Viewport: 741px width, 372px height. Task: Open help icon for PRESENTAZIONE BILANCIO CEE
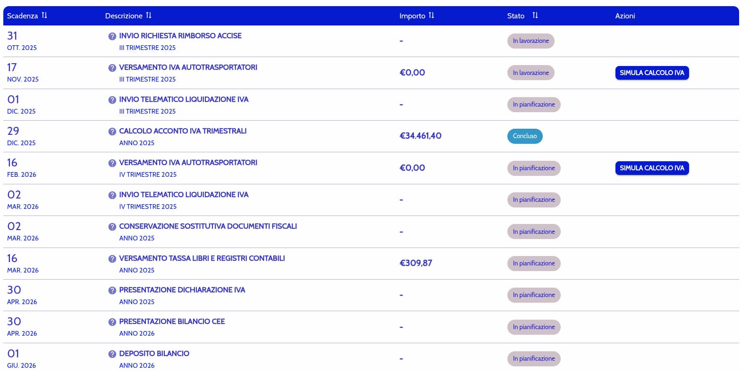coord(112,322)
